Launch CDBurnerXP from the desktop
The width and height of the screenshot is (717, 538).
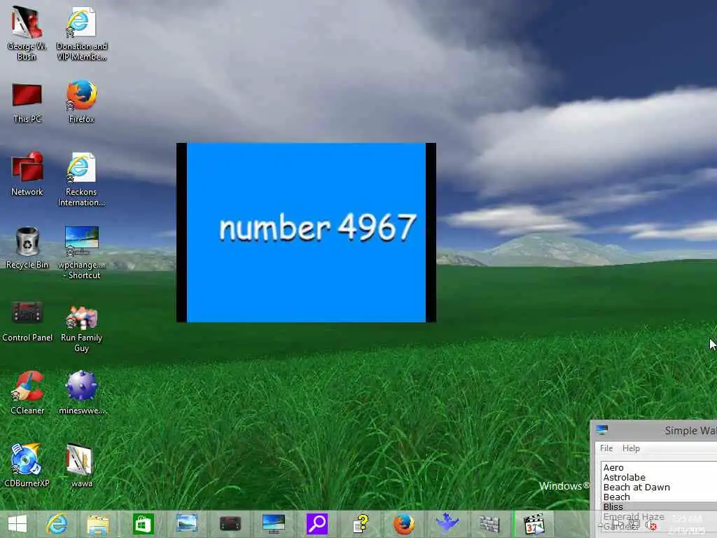coord(27,464)
